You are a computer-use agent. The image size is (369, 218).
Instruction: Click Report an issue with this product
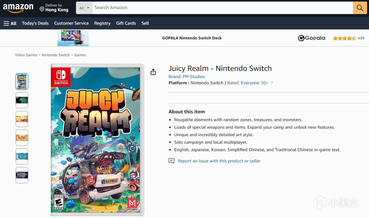[219, 161]
